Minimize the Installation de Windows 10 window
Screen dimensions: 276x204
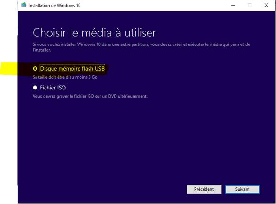click(233, 5)
